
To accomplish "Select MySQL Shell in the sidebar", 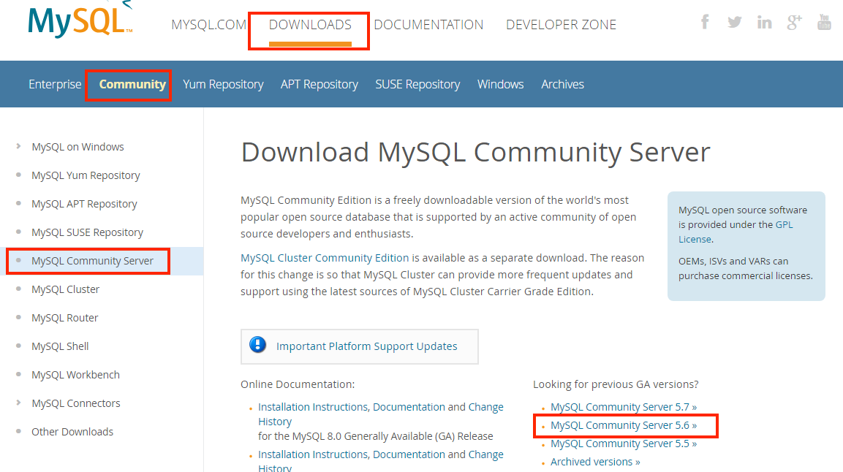I will point(60,346).
